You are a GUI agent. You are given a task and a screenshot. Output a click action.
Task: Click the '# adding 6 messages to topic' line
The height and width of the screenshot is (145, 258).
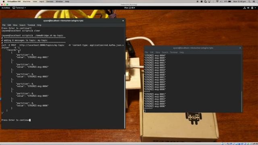[x=24, y=40]
